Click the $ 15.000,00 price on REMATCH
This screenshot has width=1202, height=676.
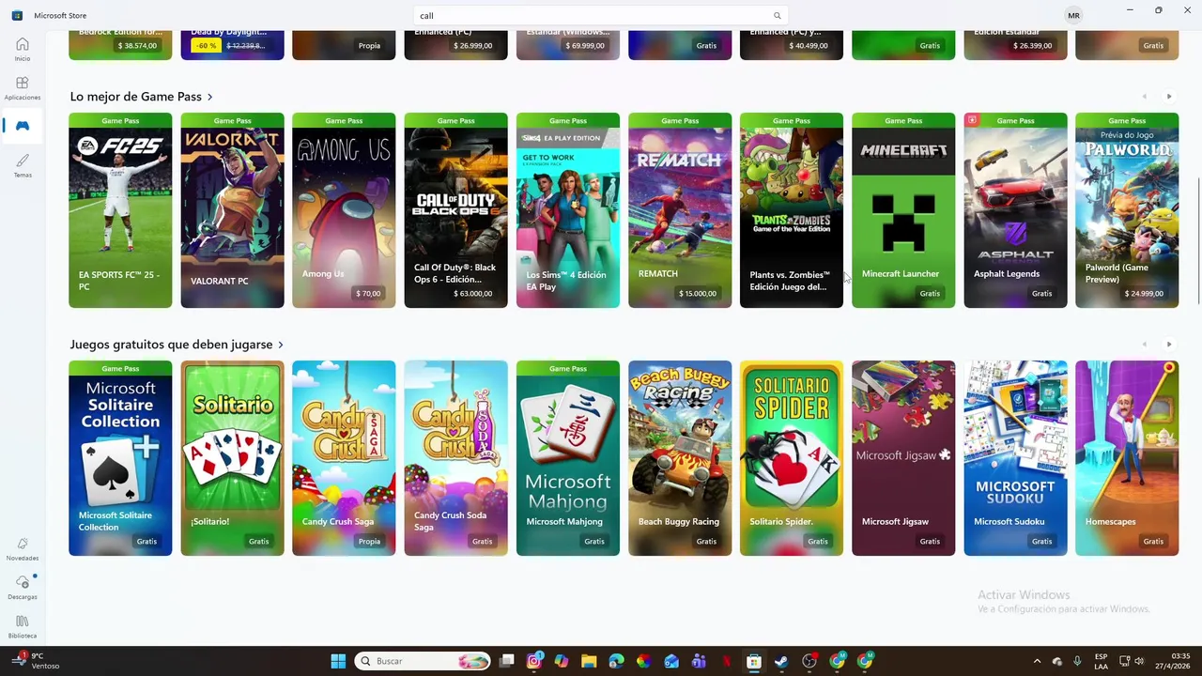click(698, 293)
